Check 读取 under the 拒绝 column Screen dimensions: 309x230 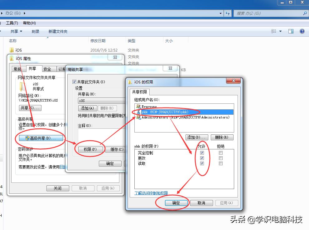point(220,163)
